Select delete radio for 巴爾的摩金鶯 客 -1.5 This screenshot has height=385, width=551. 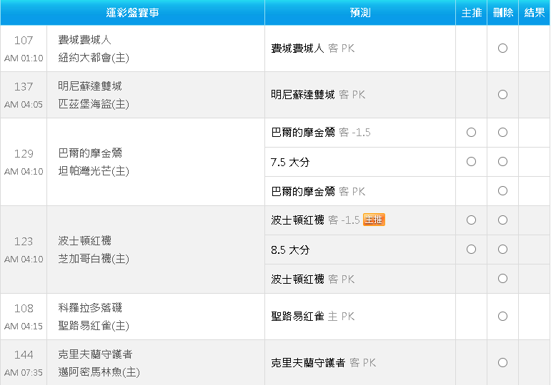pyautogui.click(x=502, y=132)
